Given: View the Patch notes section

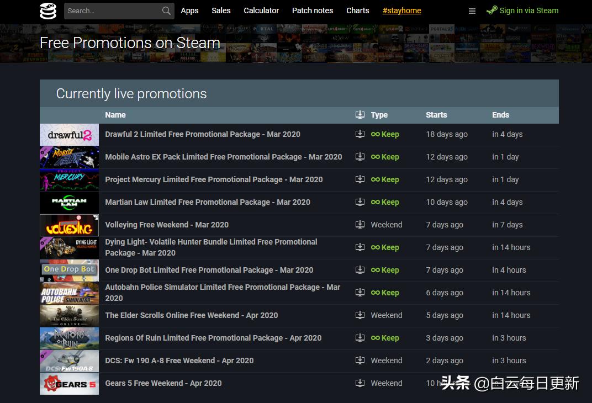Looking at the screenshot, I should (x=312, y=10).
